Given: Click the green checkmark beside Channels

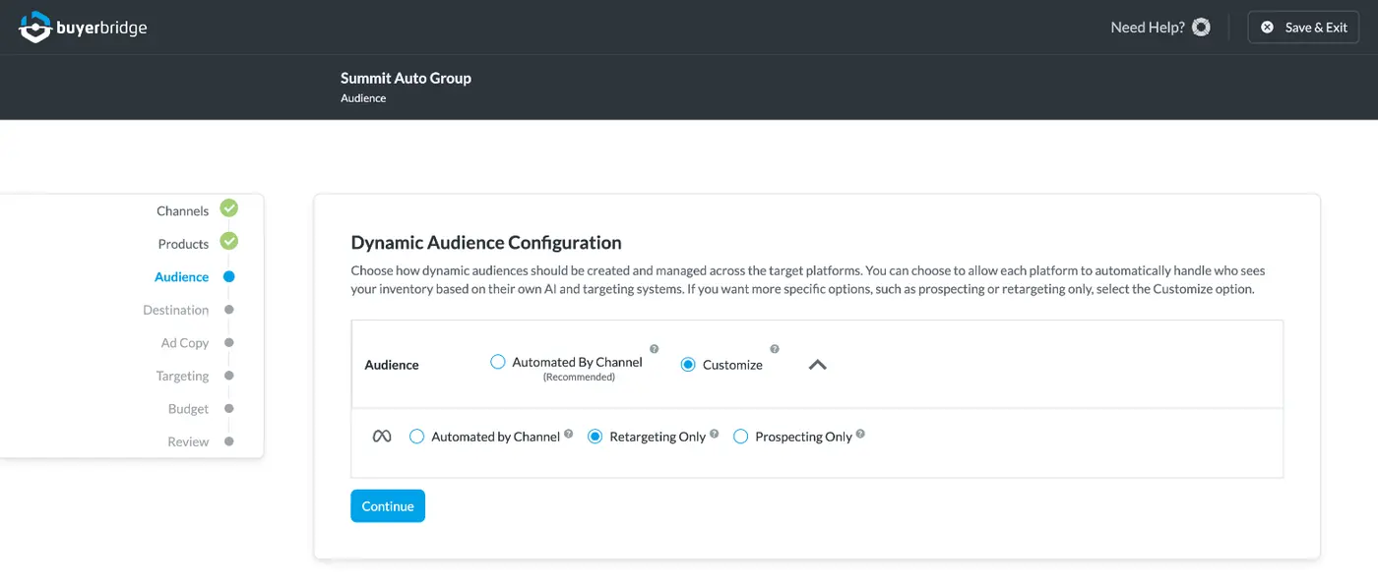Looking at the screenshot, I should click(x=229, y=208).
